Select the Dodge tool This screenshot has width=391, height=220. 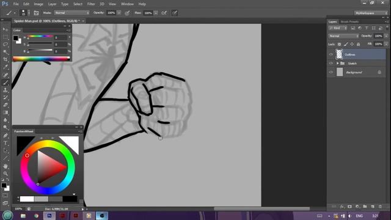pyautogui.click(x=5, y=128)
